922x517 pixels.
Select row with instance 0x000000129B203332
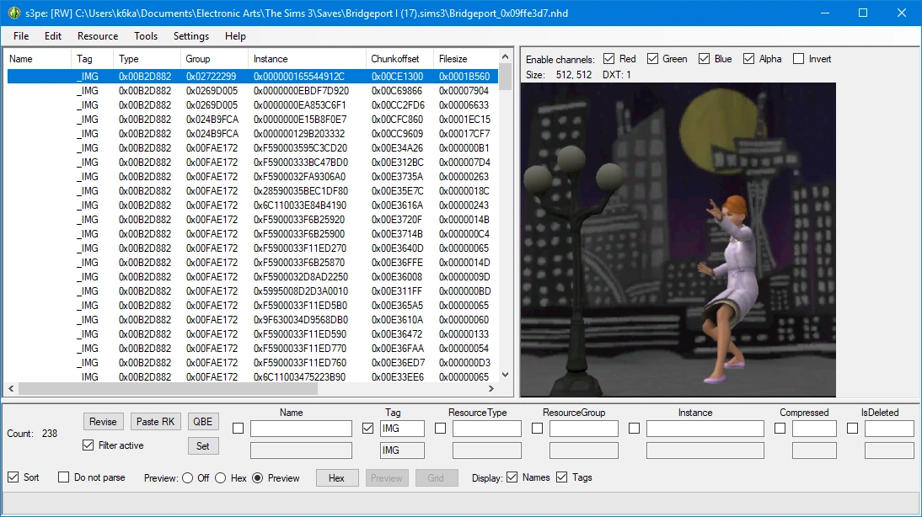click(252, 133)
